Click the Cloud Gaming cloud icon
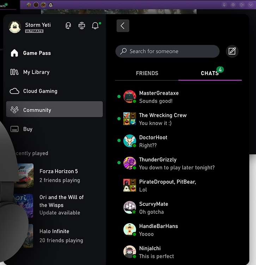Screen dimensions: 256x265 coord(14,91)
